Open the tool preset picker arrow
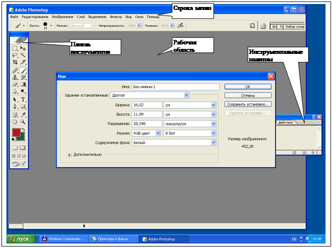Image resolution: width=332 pixels, height=248 pixels. 24,25
